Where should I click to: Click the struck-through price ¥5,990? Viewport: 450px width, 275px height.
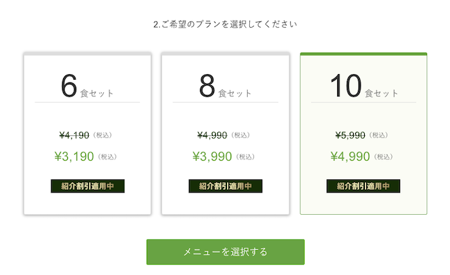[350, 135]
